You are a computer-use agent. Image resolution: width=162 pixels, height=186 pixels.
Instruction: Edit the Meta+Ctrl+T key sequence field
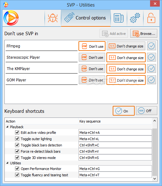tap(115, 175)
